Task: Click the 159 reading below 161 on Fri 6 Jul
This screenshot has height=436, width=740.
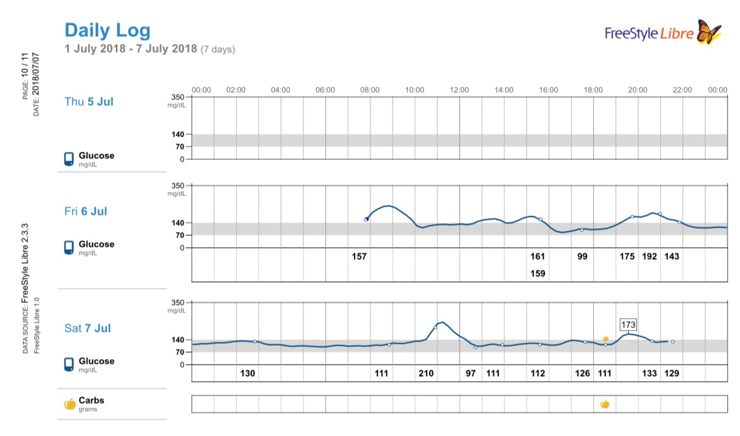Action: [x=537, y=274]
